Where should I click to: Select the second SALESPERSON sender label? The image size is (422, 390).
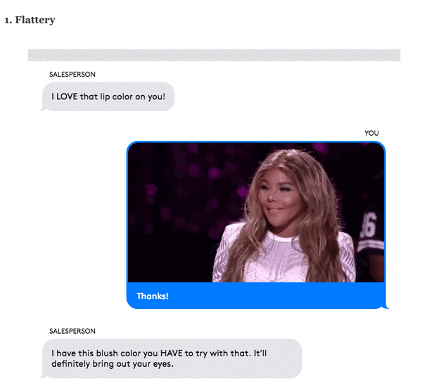[x=72, y=331]
